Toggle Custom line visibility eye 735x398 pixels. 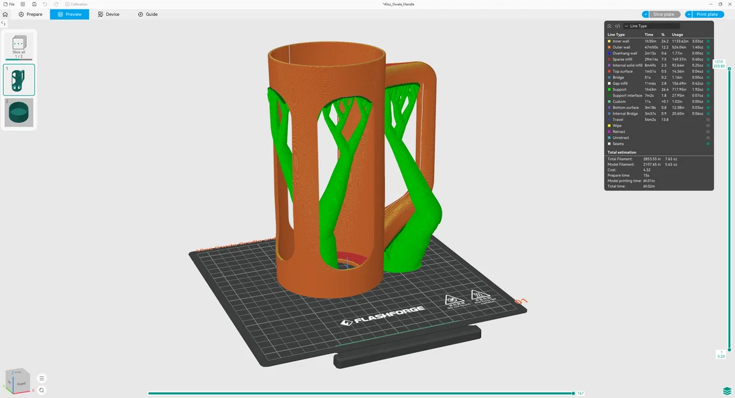point(708,102)
